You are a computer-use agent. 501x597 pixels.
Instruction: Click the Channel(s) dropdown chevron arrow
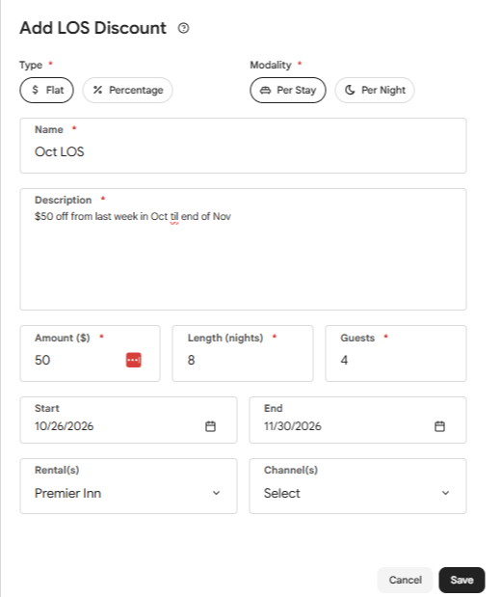445,493
